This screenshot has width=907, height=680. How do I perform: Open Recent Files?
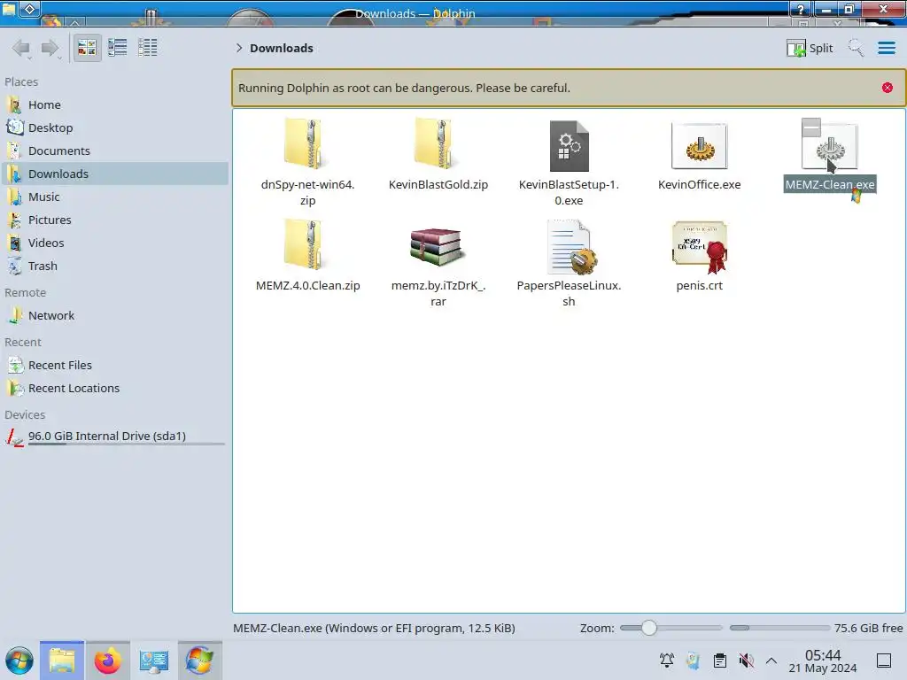coord(114,366)
